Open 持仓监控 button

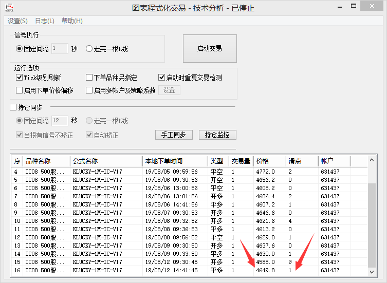tap(217, 135)
